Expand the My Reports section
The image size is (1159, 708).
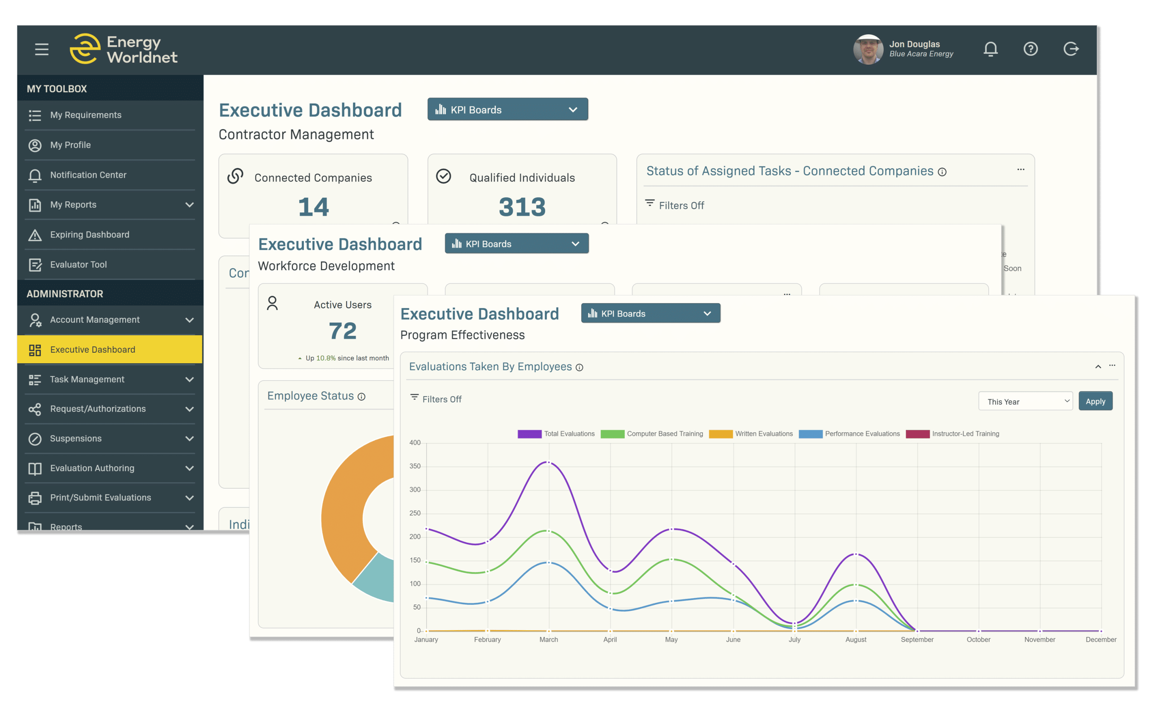[109, 204]
